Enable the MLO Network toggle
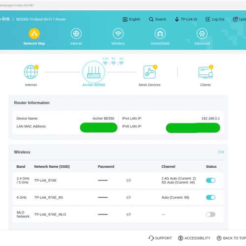Image resolution: width=246 pixels, height=246 pixels. [211, 215]
